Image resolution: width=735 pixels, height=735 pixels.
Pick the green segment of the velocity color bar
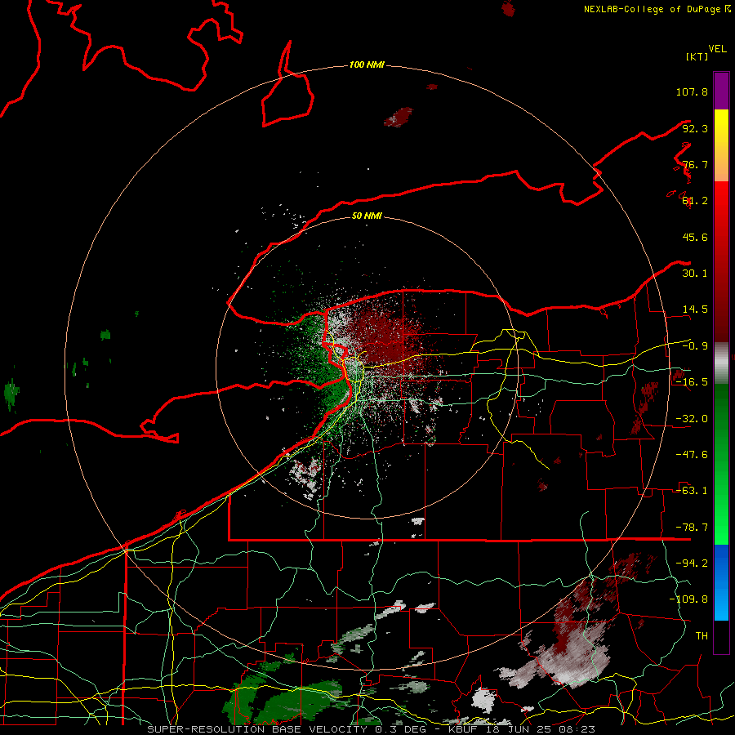(721, 464)
